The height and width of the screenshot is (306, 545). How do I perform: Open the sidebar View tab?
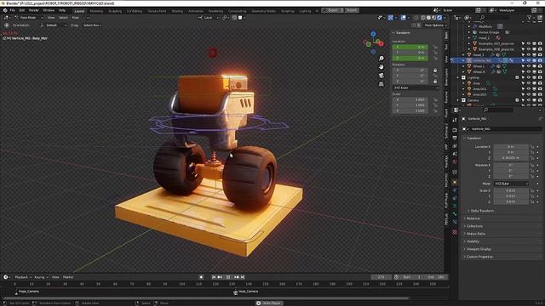pyautogui.click(x=446, y=59)
